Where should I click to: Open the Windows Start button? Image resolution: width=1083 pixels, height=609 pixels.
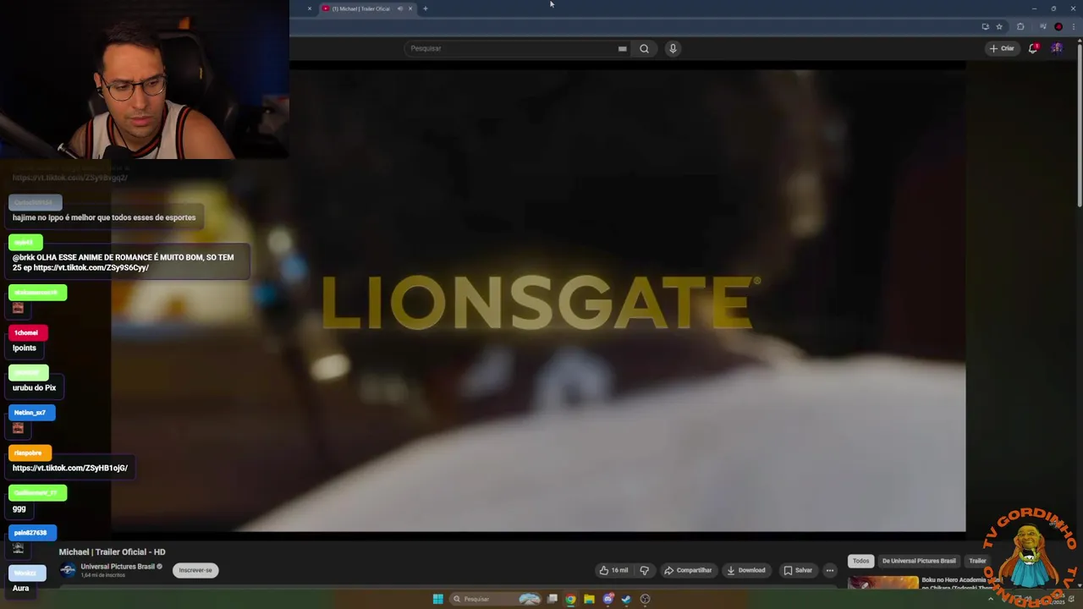(x=437, y=599)
